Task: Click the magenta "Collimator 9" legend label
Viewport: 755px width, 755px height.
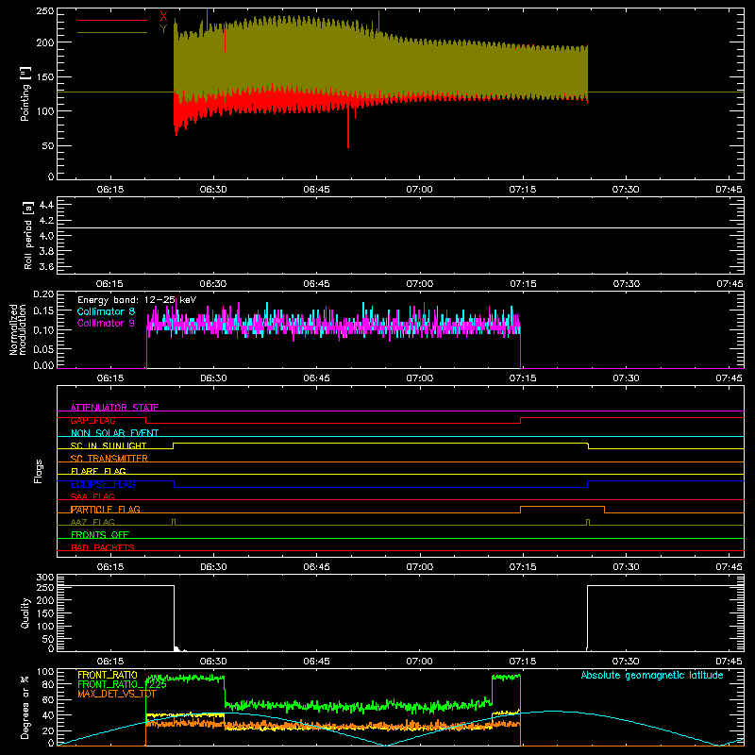Action: point(106,323)
